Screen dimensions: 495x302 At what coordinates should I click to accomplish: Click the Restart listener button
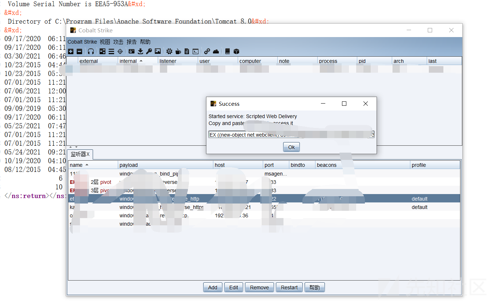click(289, 287)
